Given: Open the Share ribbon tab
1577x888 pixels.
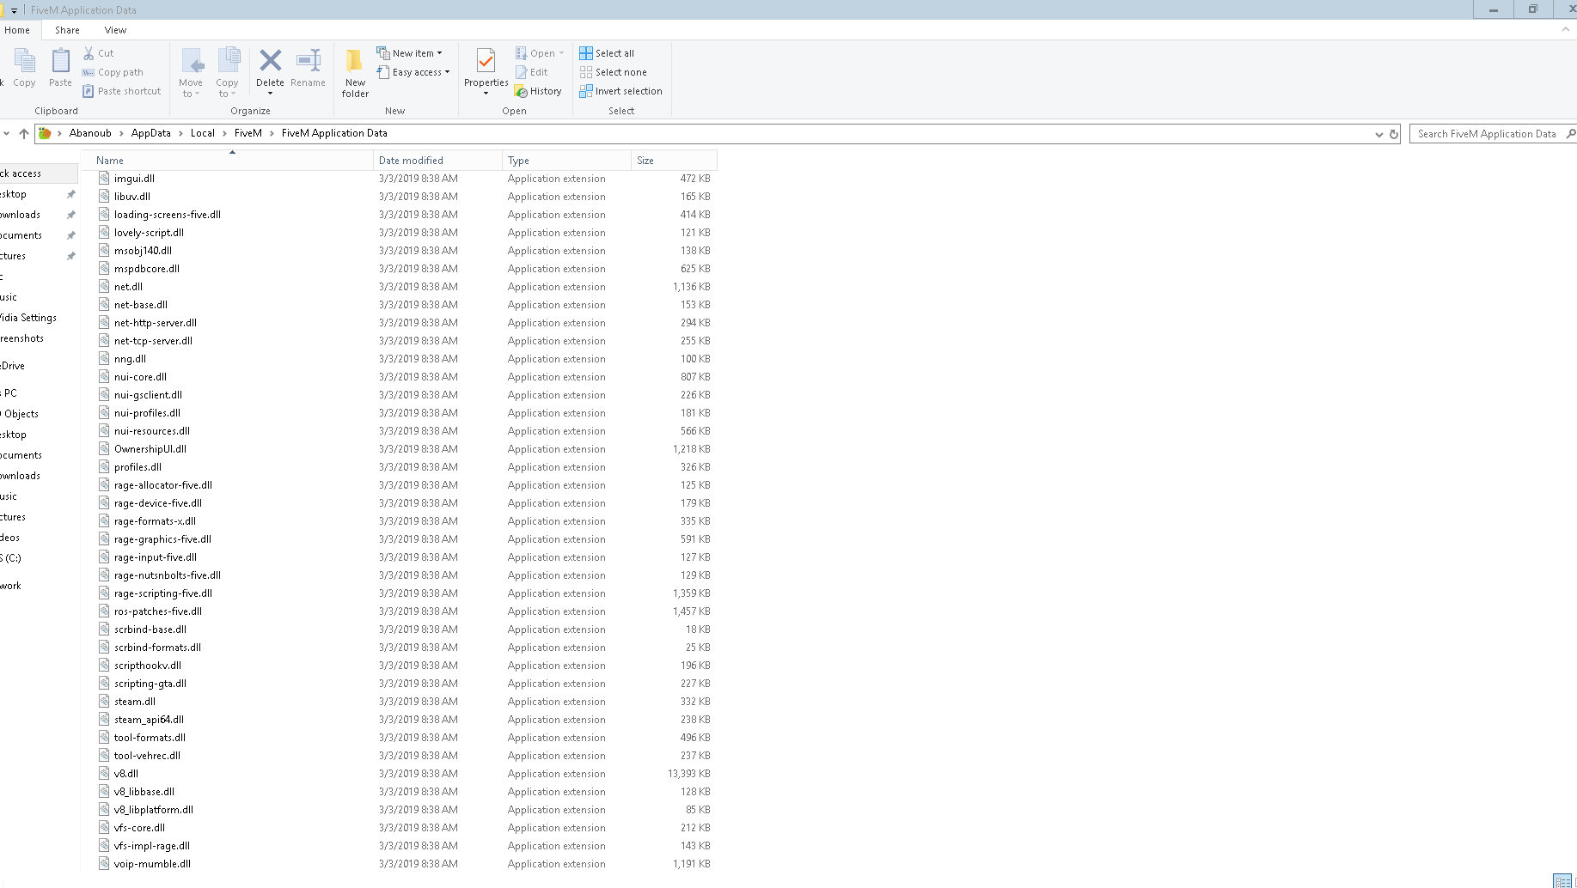Looking at the screenshot, I should pos(67,30).
